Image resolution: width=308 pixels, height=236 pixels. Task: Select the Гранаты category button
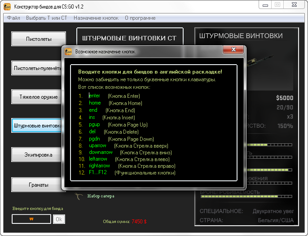pos(37,185)
